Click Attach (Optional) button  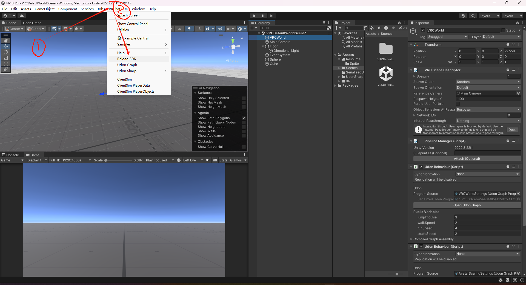coord(467,159)
